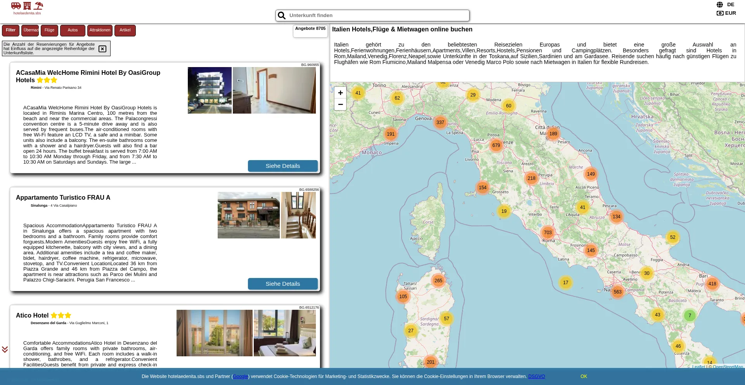This screenshot has height=385, width=745.
Task: Open Appartamento FRAU A building photo
Action: coord(249,215)
